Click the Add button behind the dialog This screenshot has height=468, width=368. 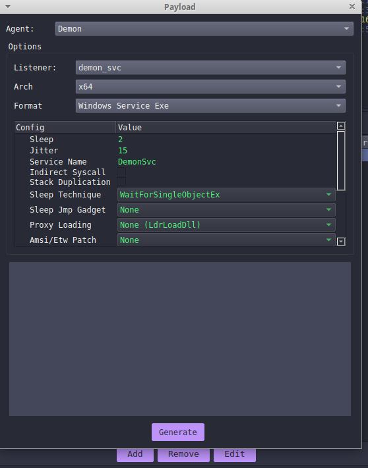click(x=135, y=454)
